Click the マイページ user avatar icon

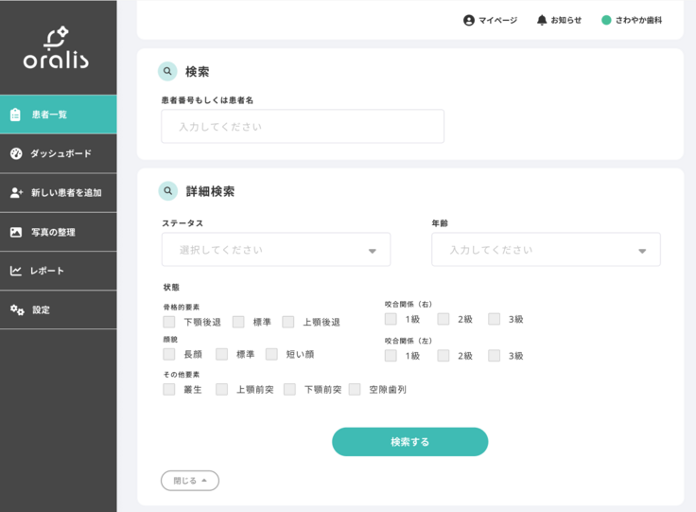point(468,20)
